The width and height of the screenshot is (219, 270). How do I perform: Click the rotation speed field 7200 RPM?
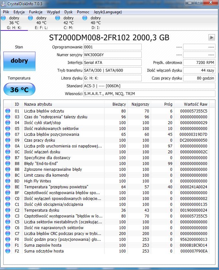click(x=199, y=63)
